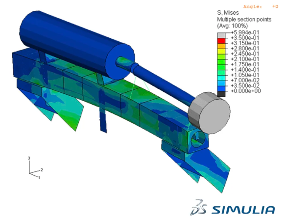Click the +5.994e-01 maximum legend value
The height and width of the screenshot is (219, 286).
[245, 32]
